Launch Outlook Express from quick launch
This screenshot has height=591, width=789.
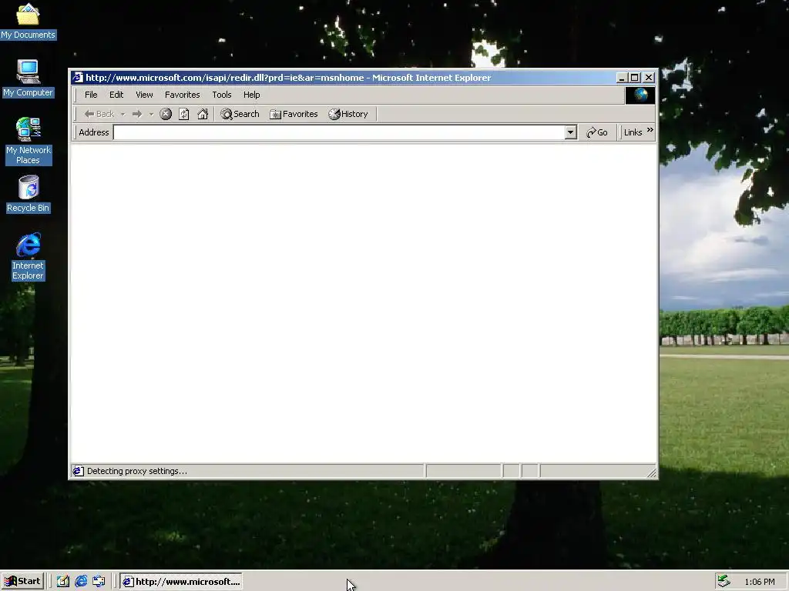click(x=99, y=582)
